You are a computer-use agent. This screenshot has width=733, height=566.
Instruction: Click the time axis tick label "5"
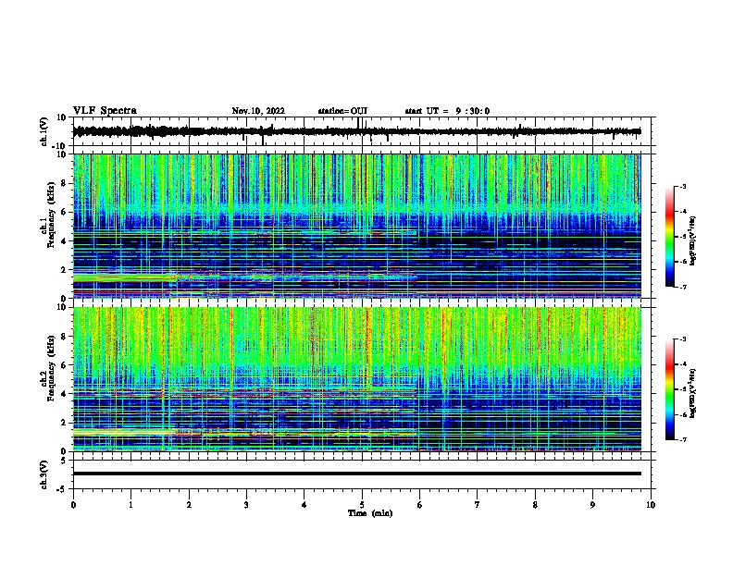pos(362,505)
